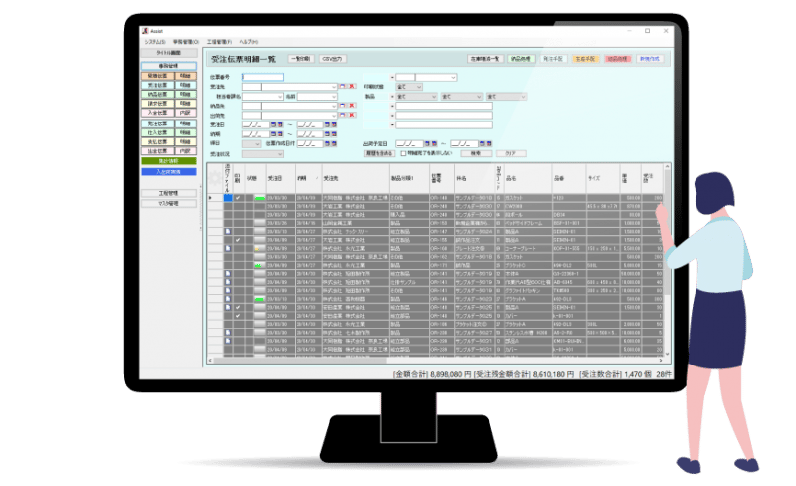Expand the 担当者課名 dropdown
This screenshot has width=796, height=486.
[x=280, y=96]
